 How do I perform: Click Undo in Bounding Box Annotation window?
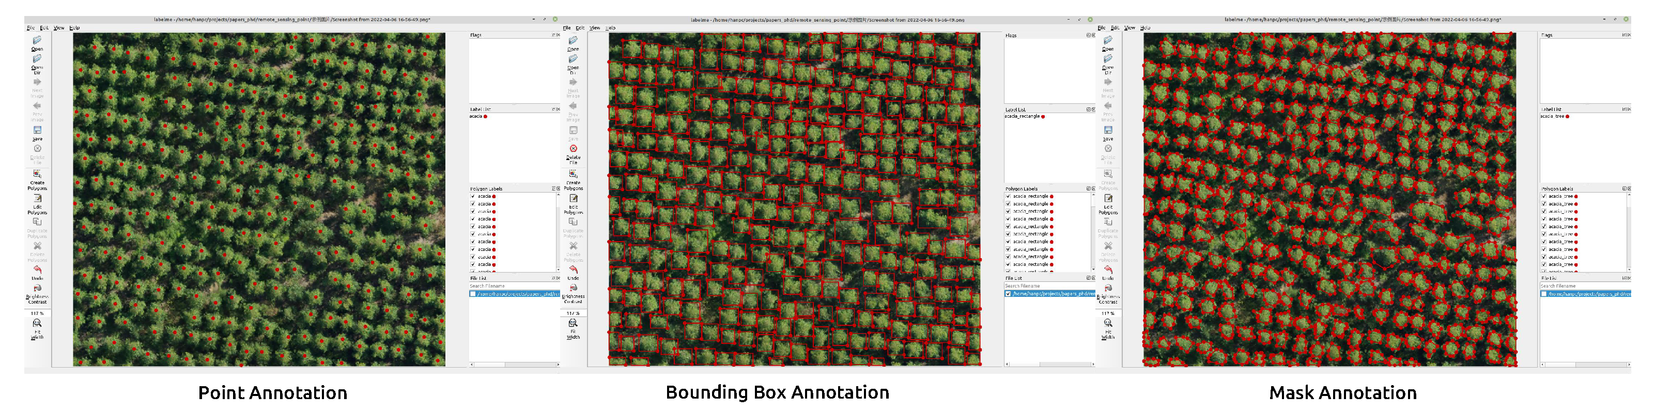tap(573, 274)
